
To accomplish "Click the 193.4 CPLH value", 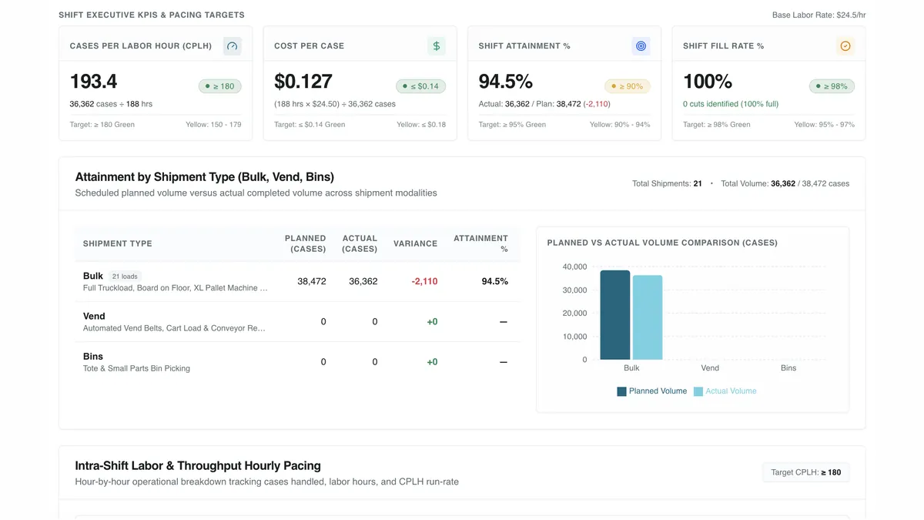I will pyautogui.click(x=94, y=82).
